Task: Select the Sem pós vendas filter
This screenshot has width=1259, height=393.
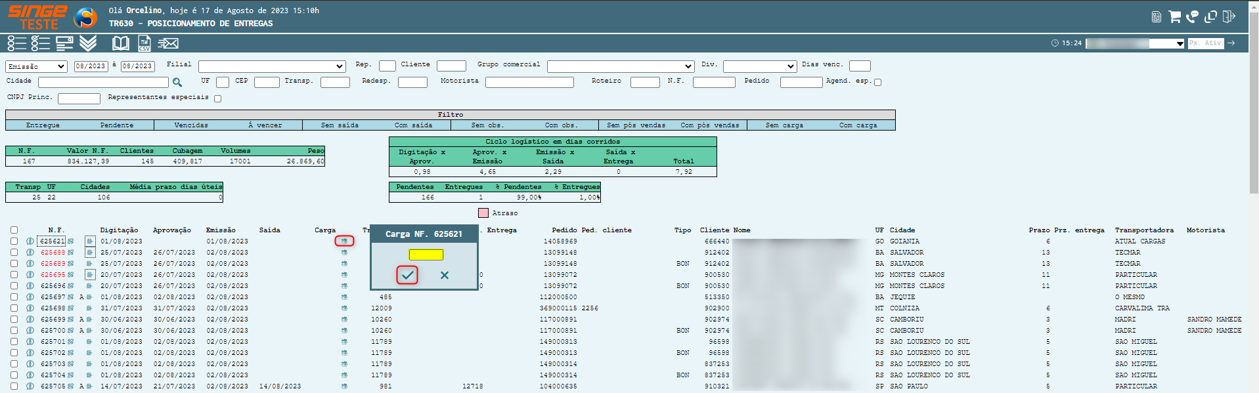Action: pos(636,125)
